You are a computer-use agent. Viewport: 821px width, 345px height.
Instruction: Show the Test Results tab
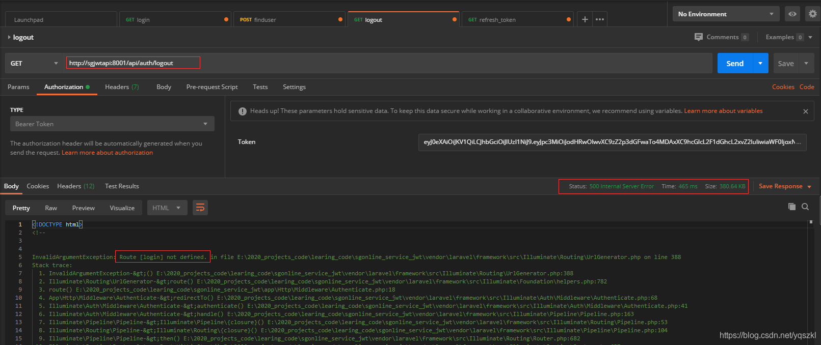click(122, 186)
